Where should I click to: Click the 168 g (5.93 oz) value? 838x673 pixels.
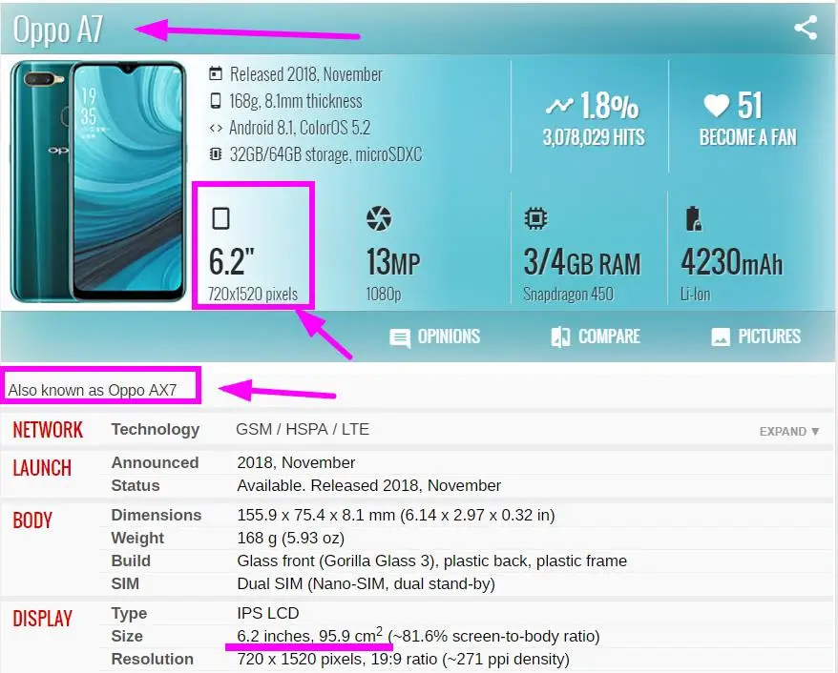tap(291, 538)
